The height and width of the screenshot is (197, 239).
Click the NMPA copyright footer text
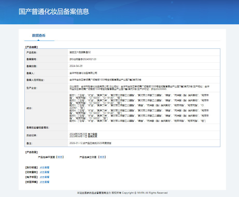click(x=122, y=193)
